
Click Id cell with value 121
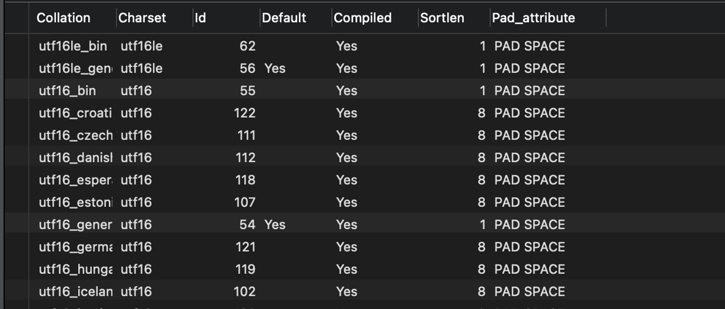245,247
